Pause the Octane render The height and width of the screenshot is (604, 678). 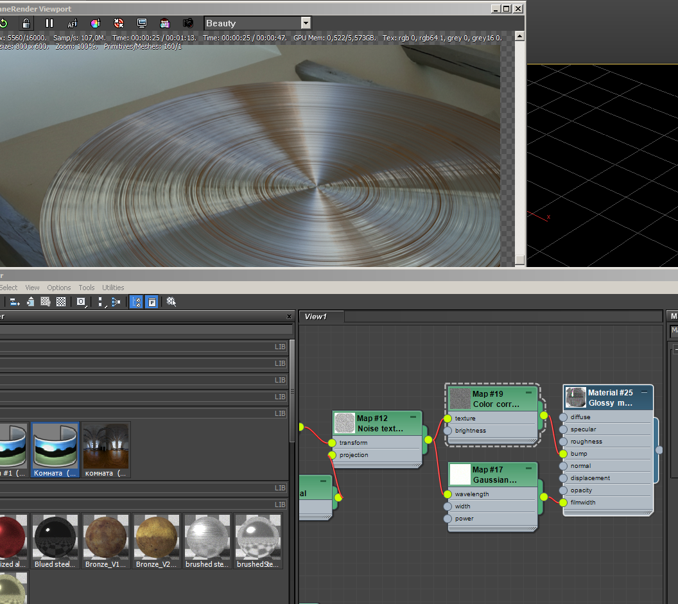pyautogui.click(x=49, y=23)
